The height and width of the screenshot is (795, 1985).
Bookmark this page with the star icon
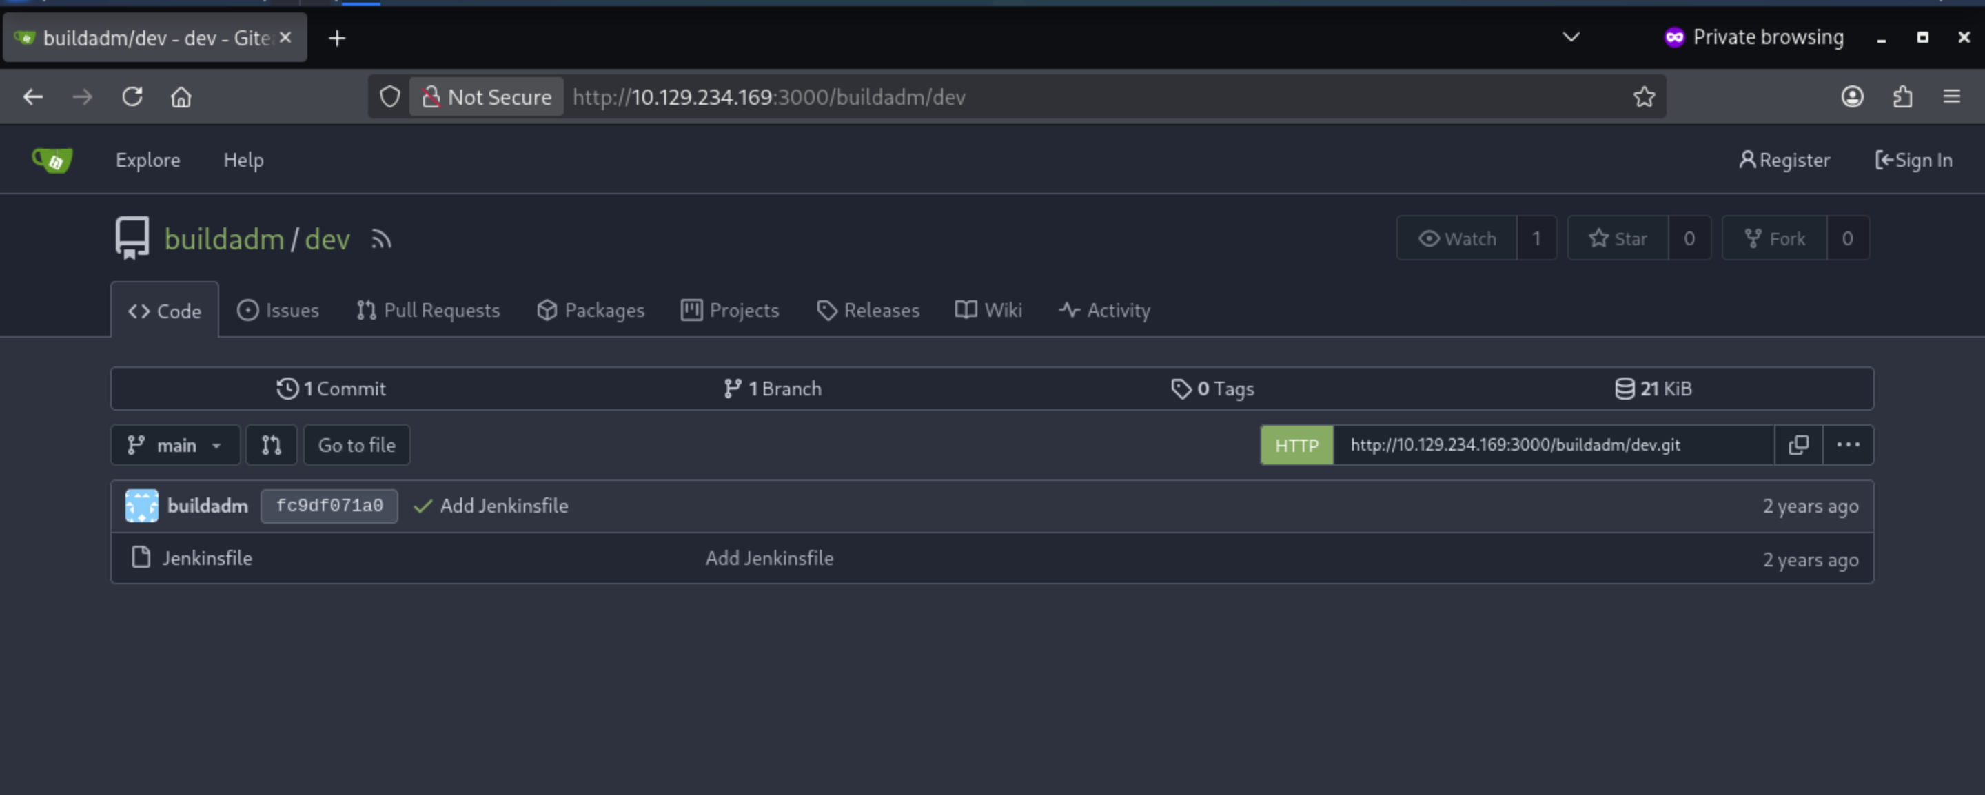point(1644,97)
